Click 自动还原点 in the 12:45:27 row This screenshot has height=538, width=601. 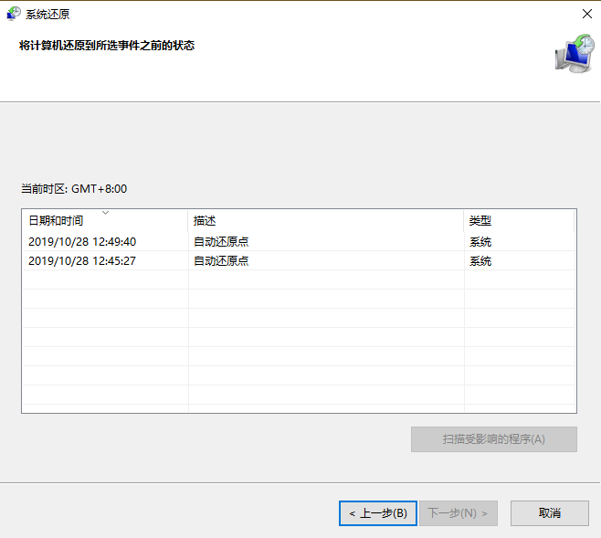click(x=221, y=261)
